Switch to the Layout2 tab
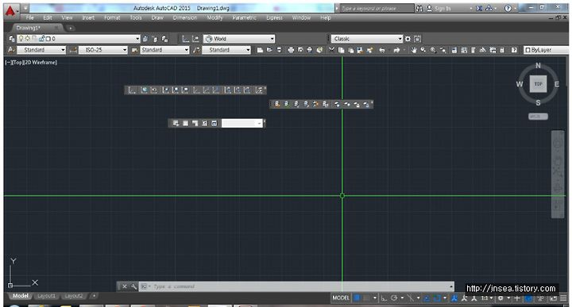572x307 pixels. pos(73,296)
